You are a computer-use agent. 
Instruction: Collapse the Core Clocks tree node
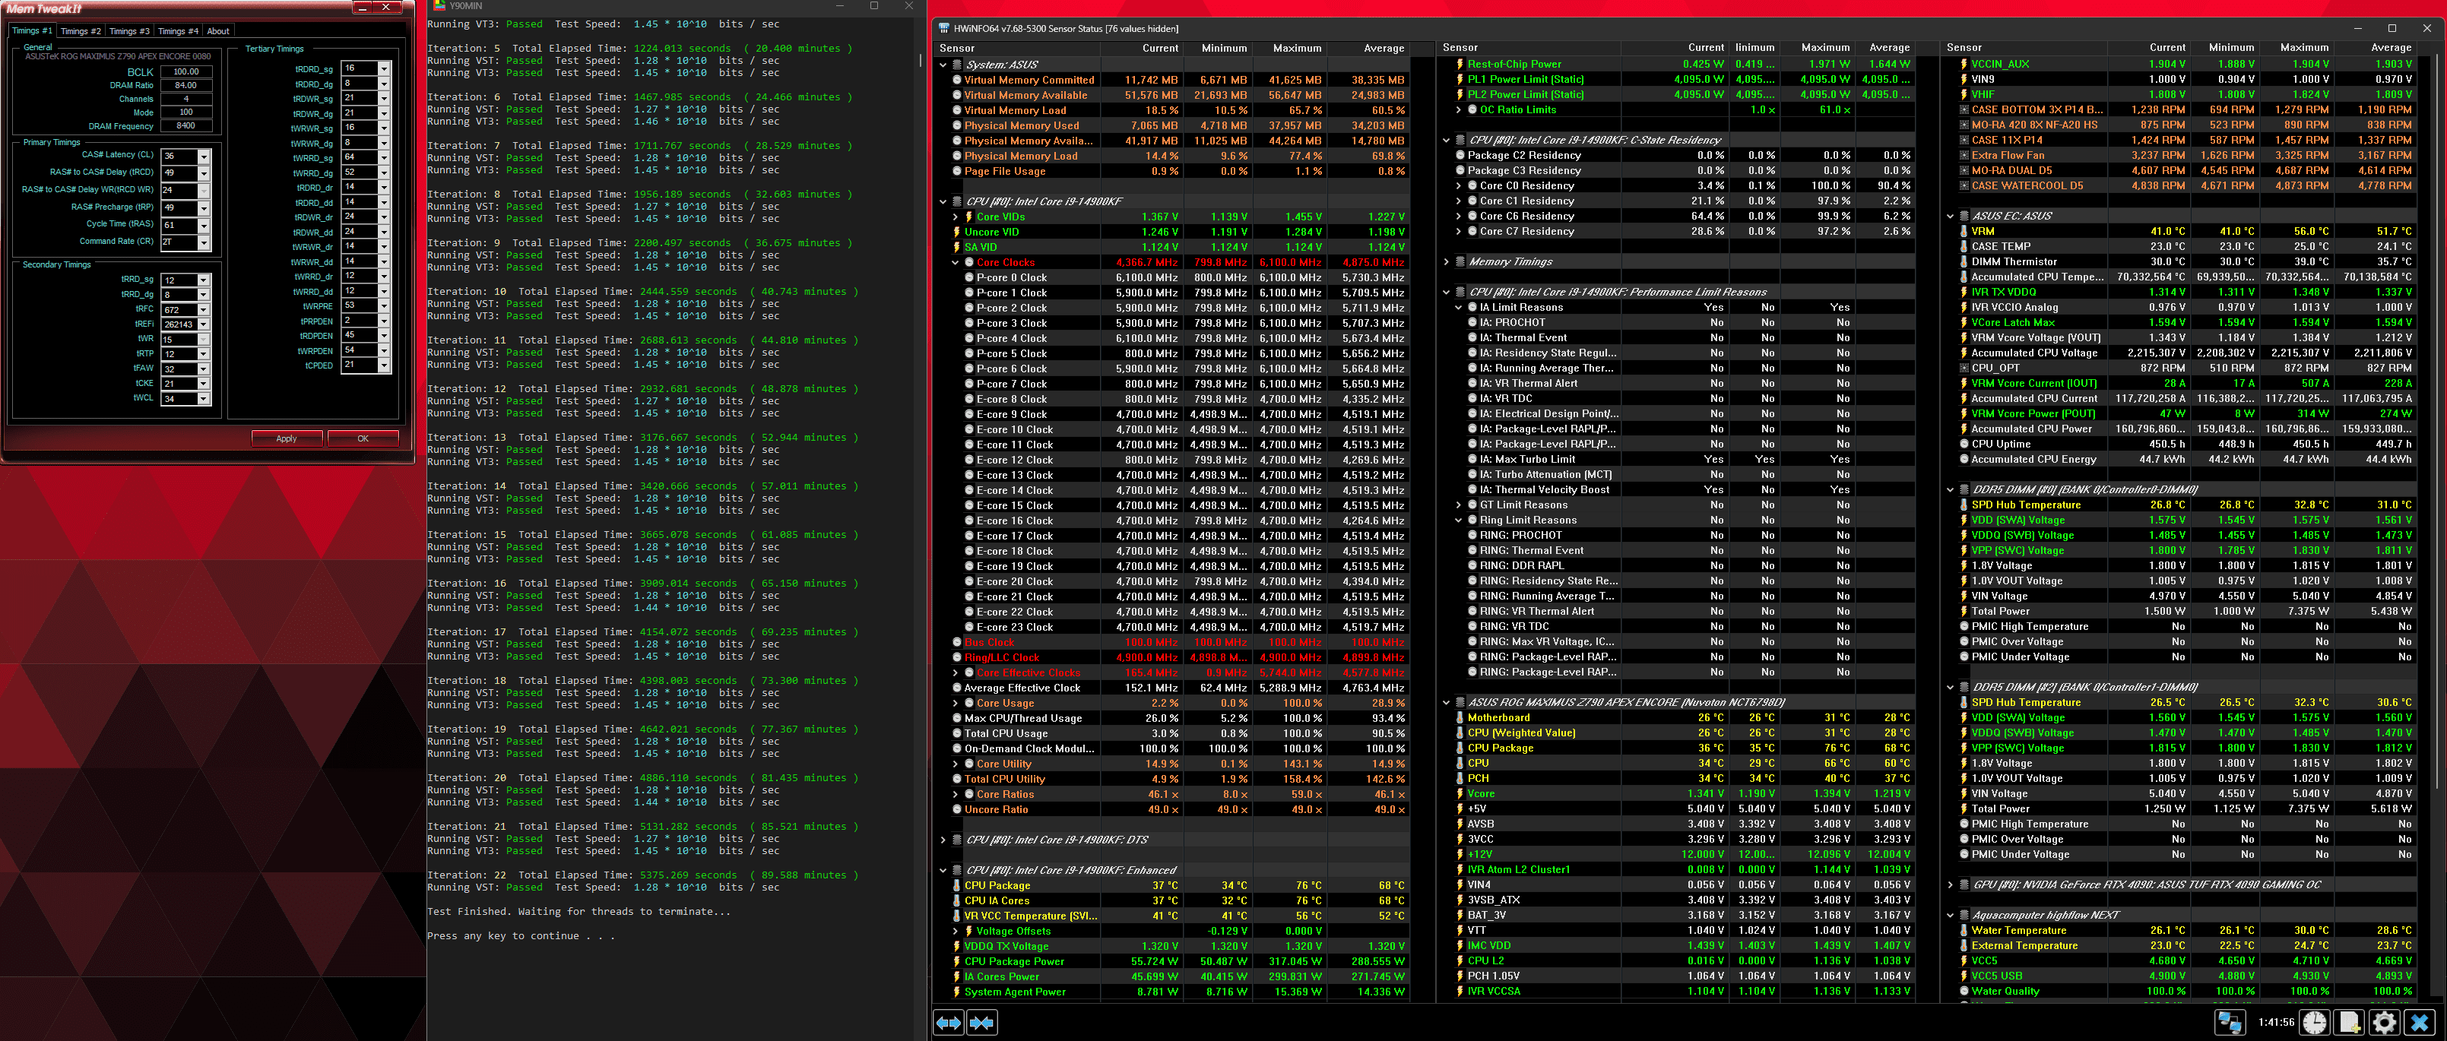tap(955, 262)
